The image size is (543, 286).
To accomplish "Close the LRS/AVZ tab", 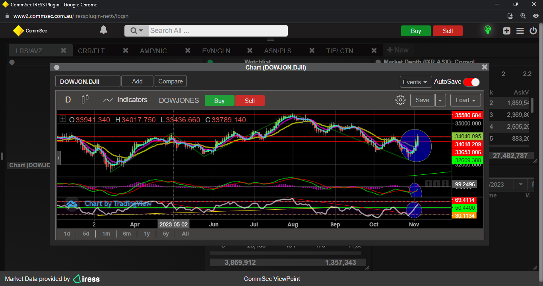I will point(64,50).
